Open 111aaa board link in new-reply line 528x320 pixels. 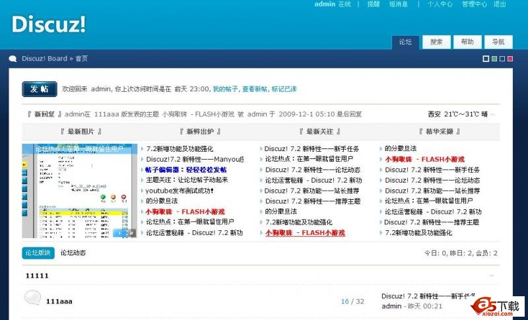tap(106, 114)
